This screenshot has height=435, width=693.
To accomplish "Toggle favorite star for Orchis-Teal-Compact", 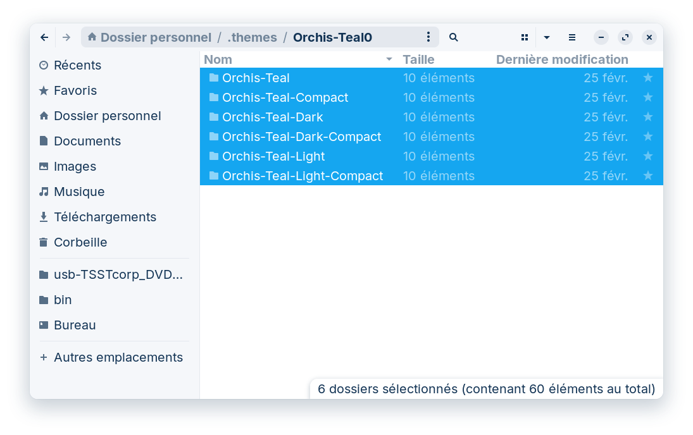I will [647, 97].
